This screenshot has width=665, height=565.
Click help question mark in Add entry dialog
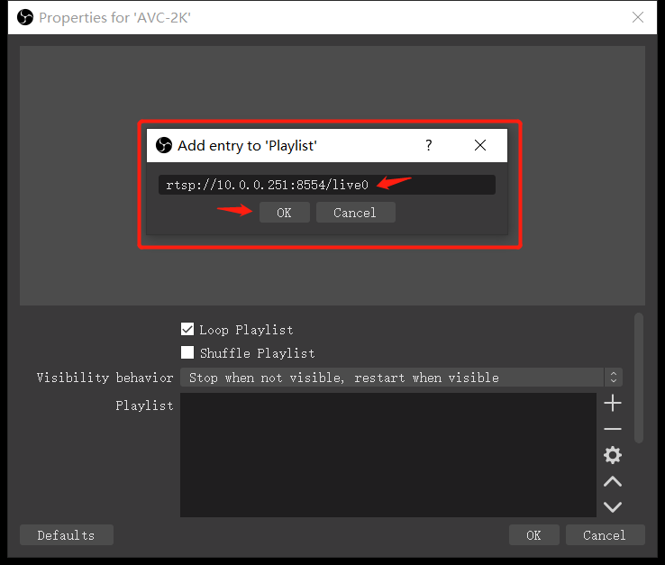point(429,145)
